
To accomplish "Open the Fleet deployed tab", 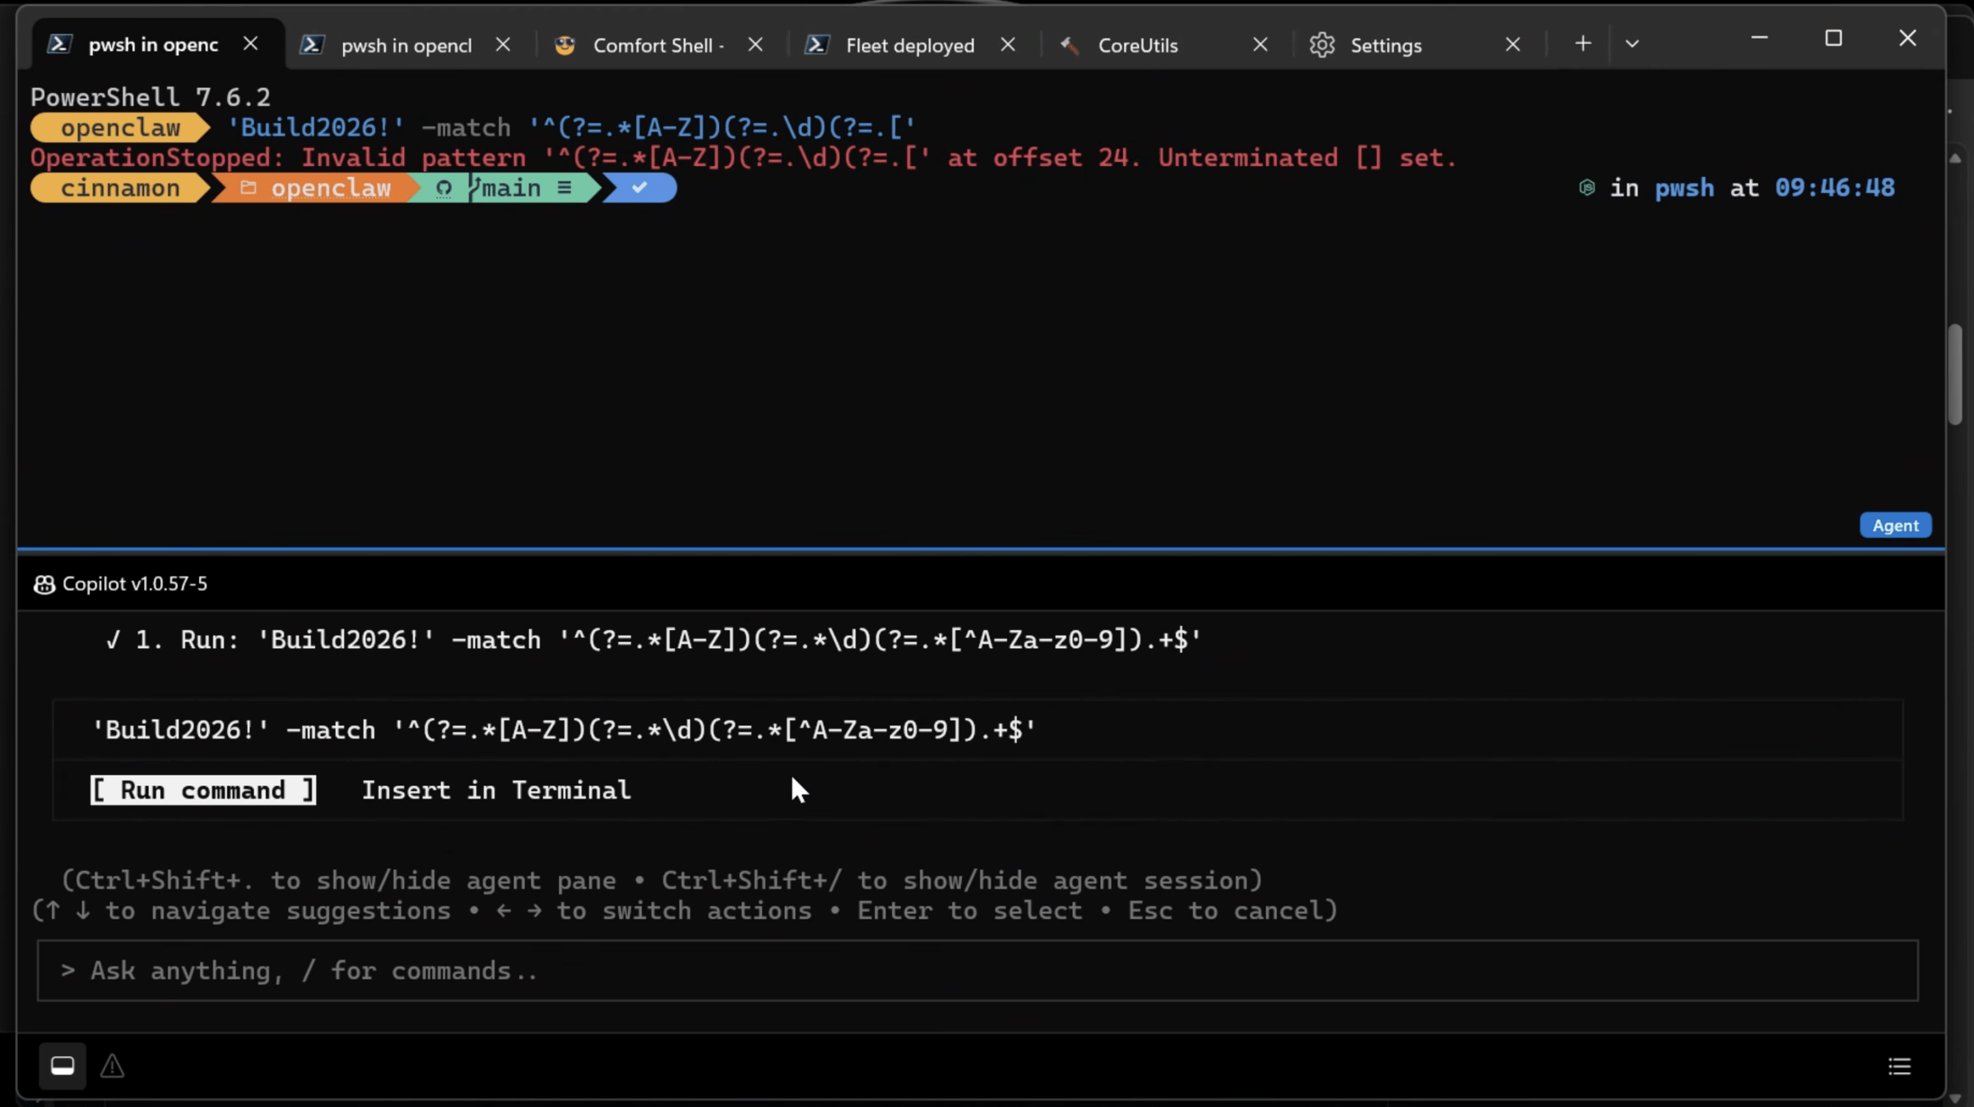I will coord(910,44).
